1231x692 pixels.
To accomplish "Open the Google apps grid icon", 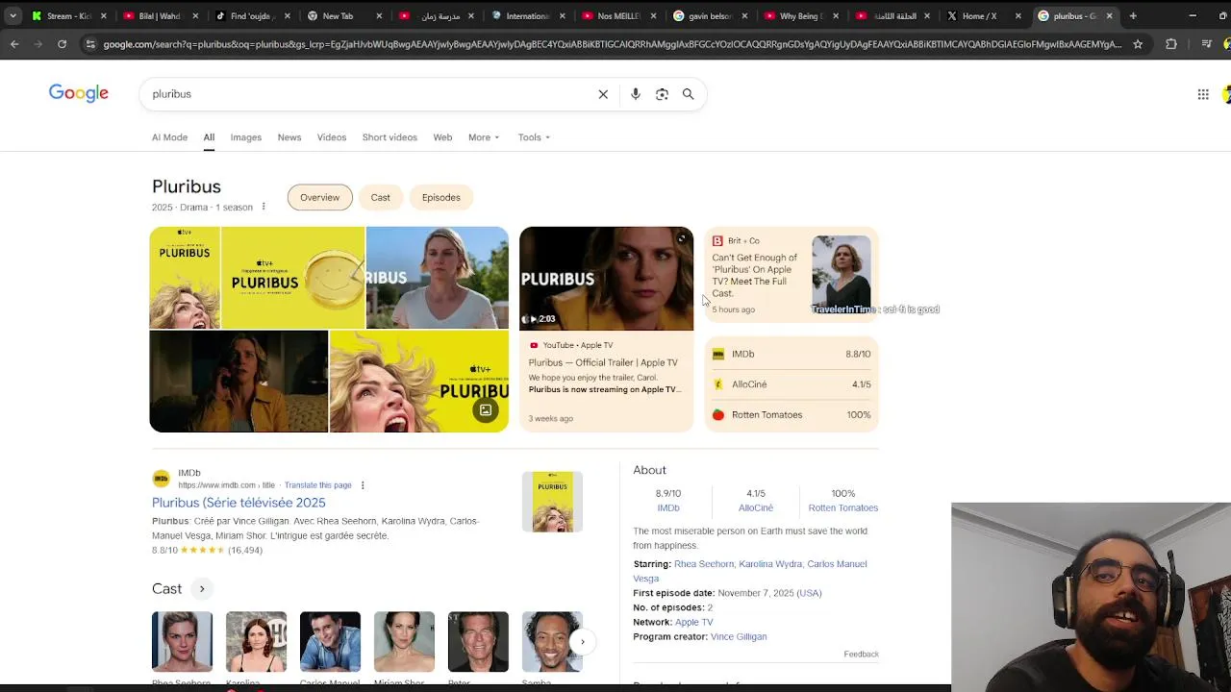I will point(1202,94).
